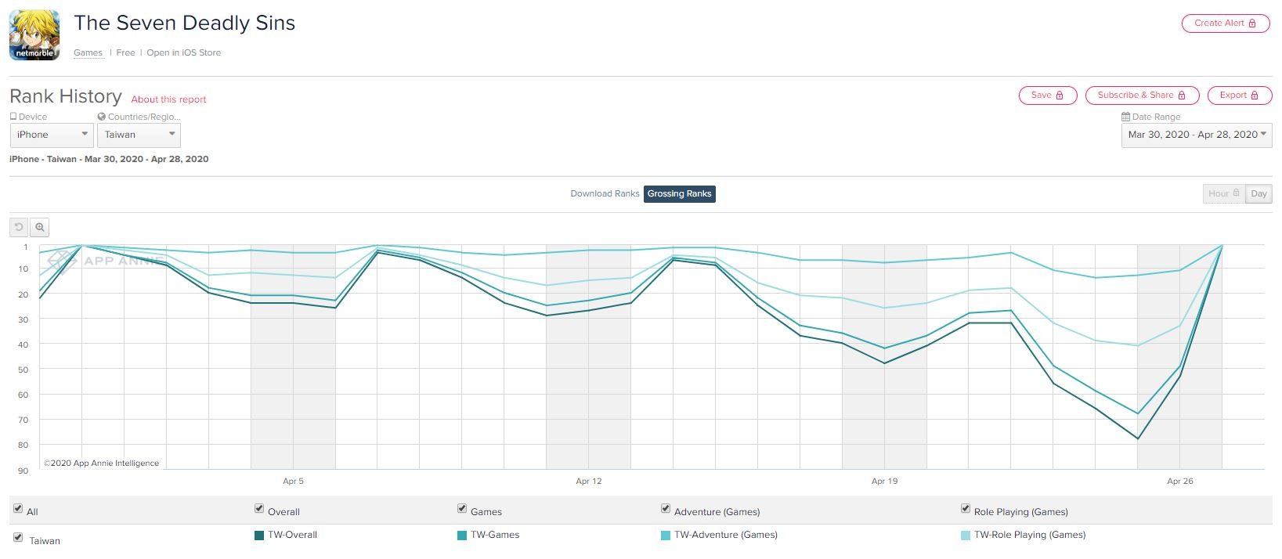
Task: Open the iPhone device dropdown
Action: [52, 135]
